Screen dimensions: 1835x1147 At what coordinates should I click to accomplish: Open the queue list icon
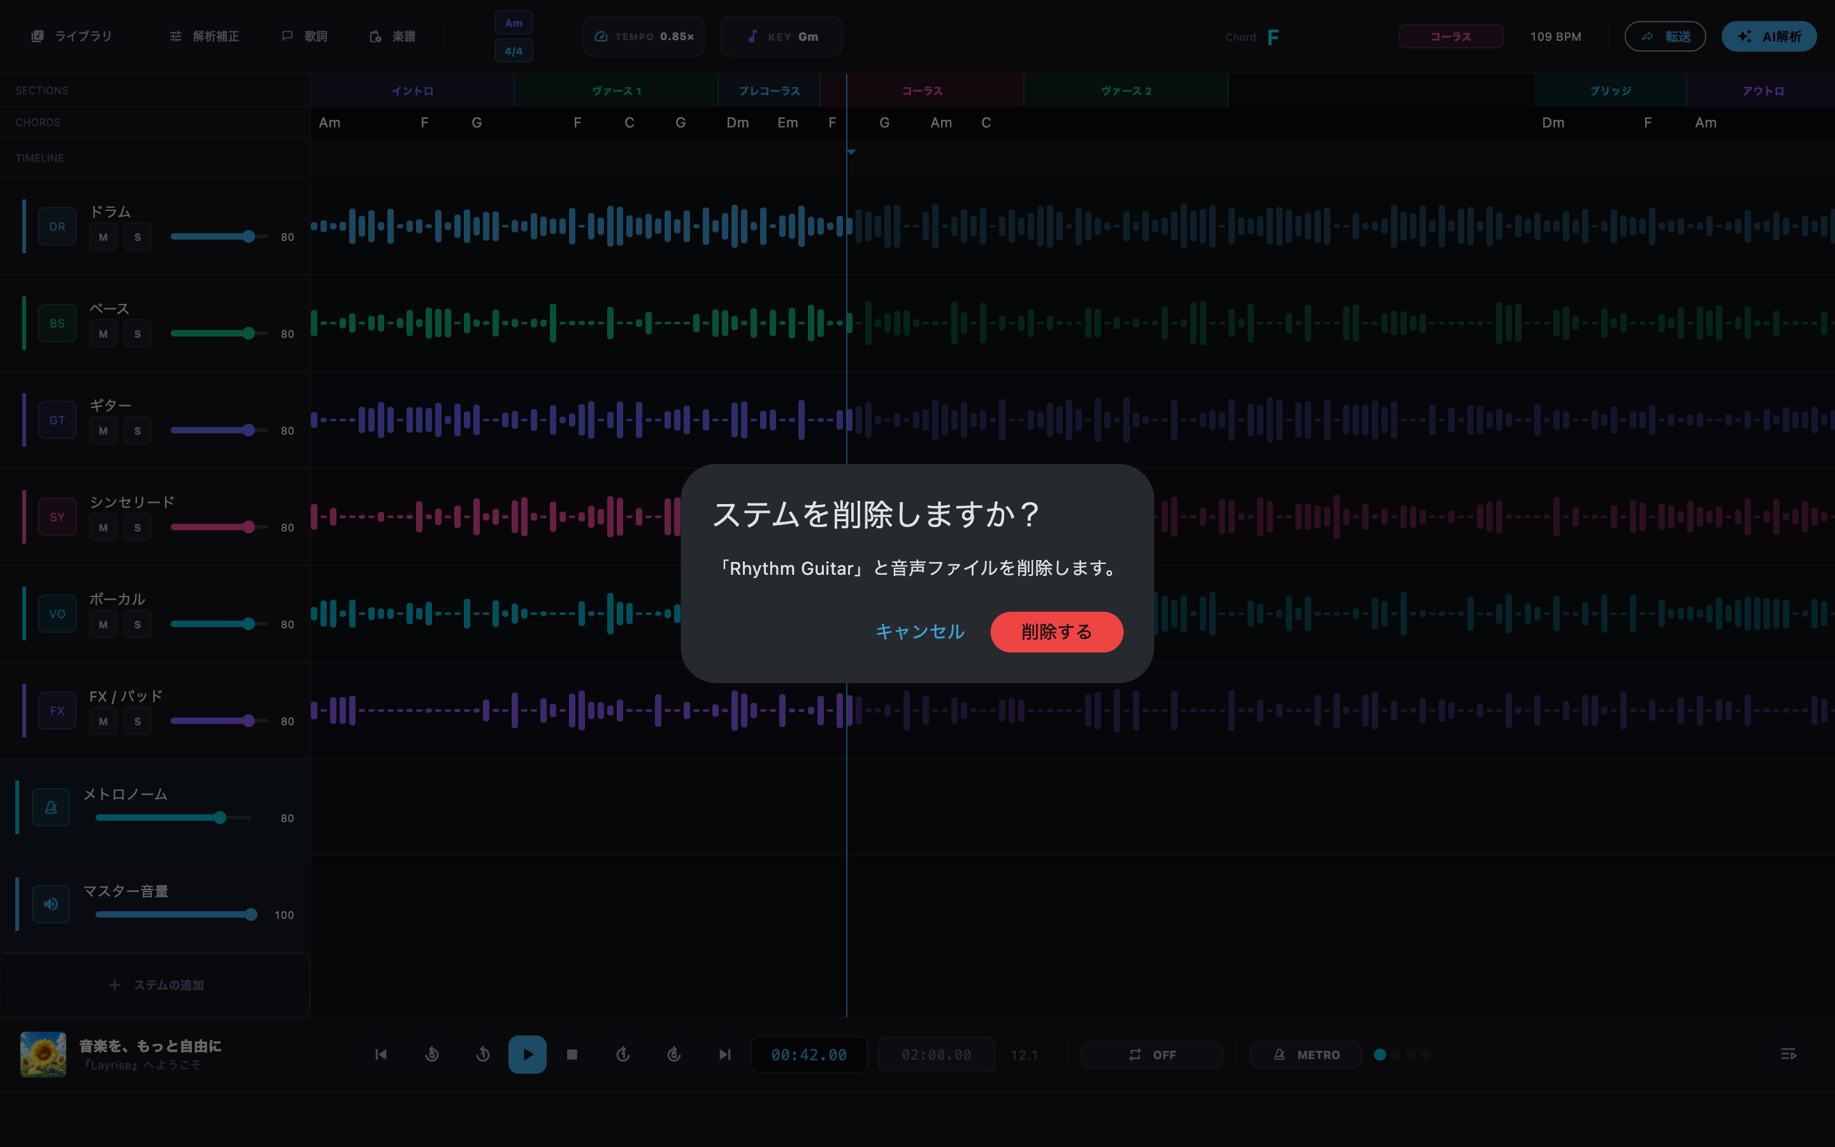pos(1788,1055)
